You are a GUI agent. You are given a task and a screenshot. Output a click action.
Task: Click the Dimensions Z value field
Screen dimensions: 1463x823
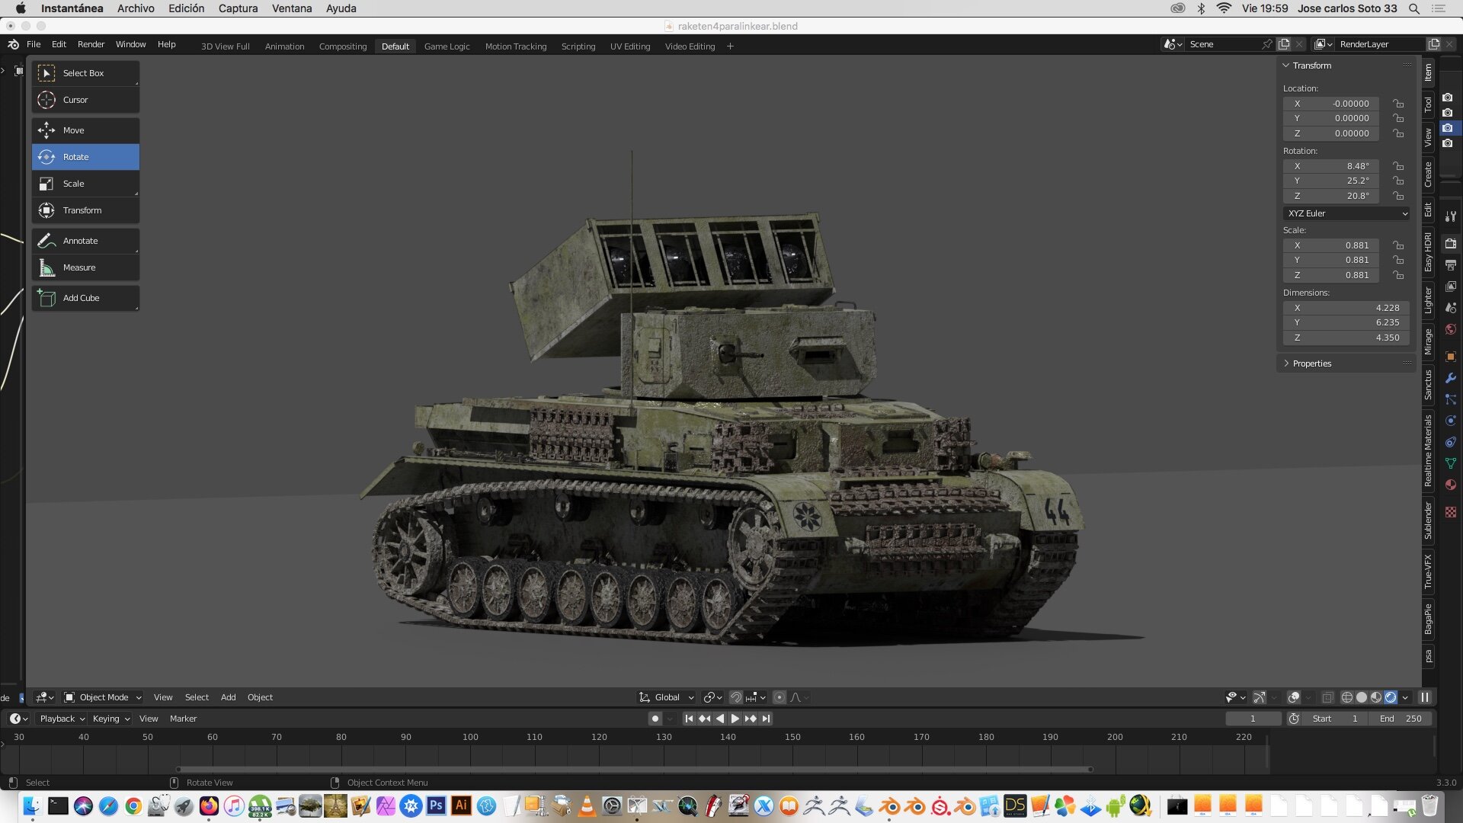1346,338
